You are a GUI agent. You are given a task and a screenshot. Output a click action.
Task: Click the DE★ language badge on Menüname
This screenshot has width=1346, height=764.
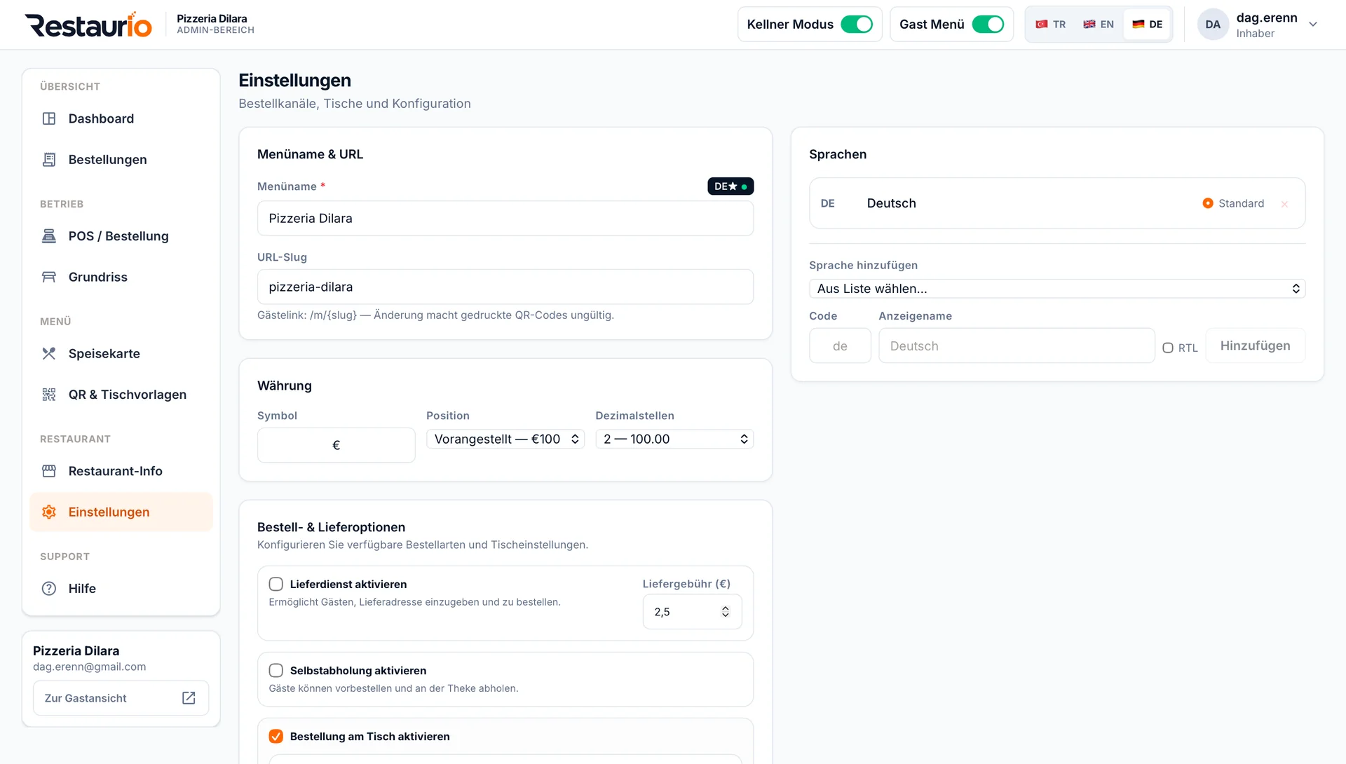coord(730,186)
